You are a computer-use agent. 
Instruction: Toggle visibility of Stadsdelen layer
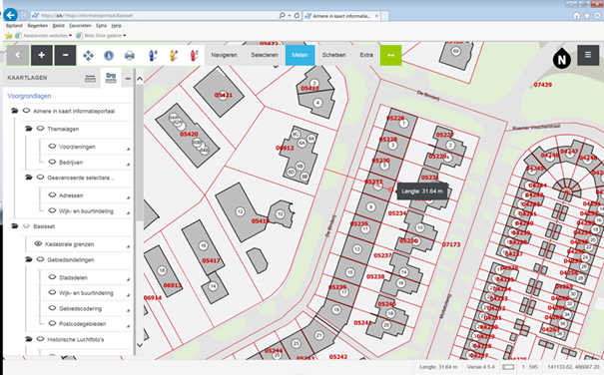click(x=52, y=277)
